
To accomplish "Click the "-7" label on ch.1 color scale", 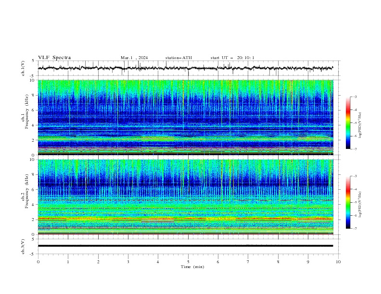I will click(355, 149).
